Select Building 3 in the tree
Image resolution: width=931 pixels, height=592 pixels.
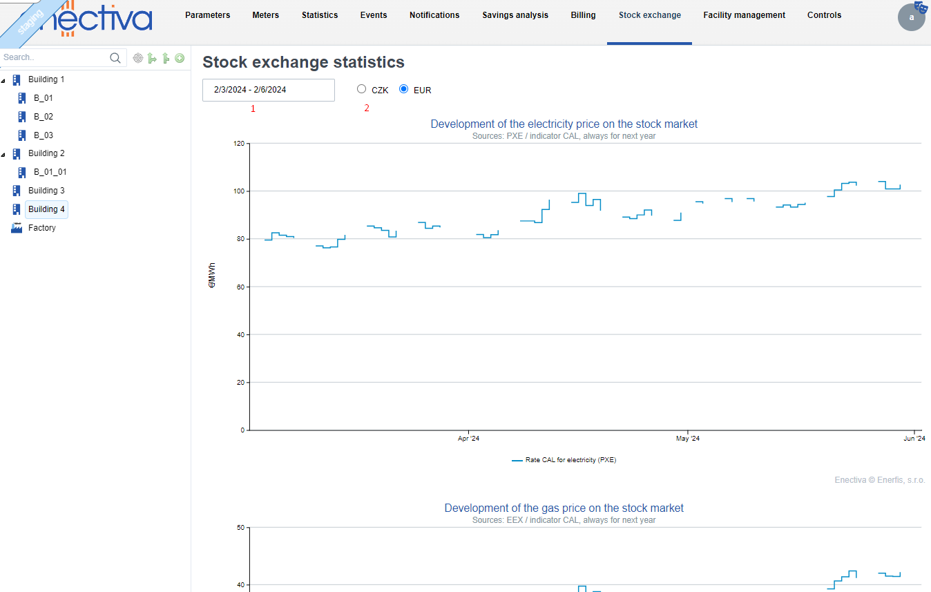[46, 191]
